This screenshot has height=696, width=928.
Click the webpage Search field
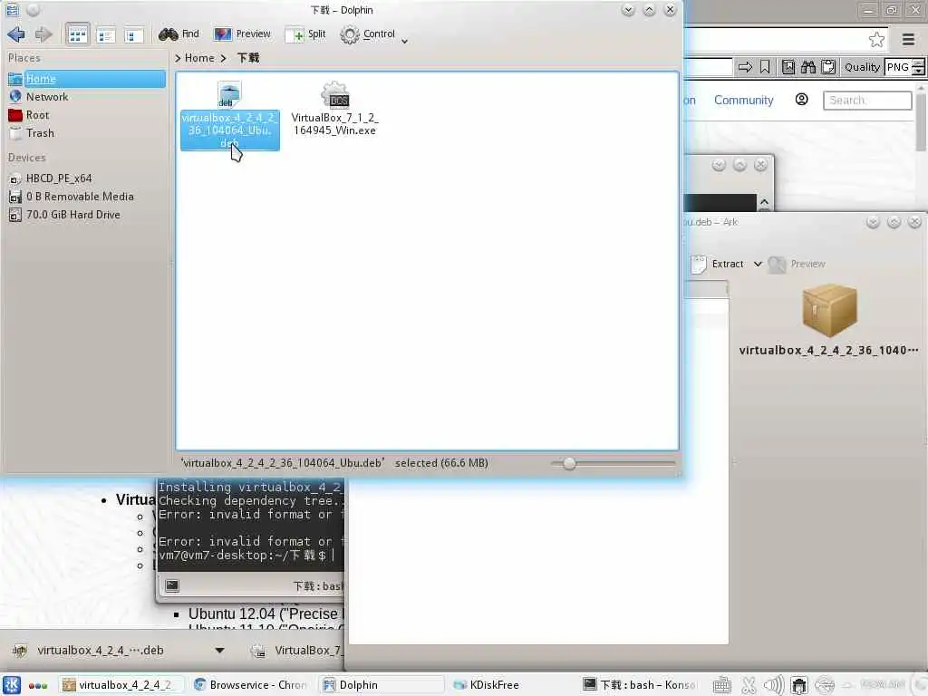point(867,100)
